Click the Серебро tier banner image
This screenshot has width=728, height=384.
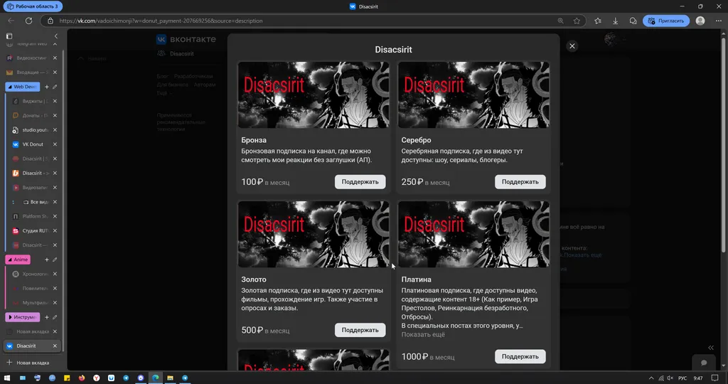[x=473, y=95]
